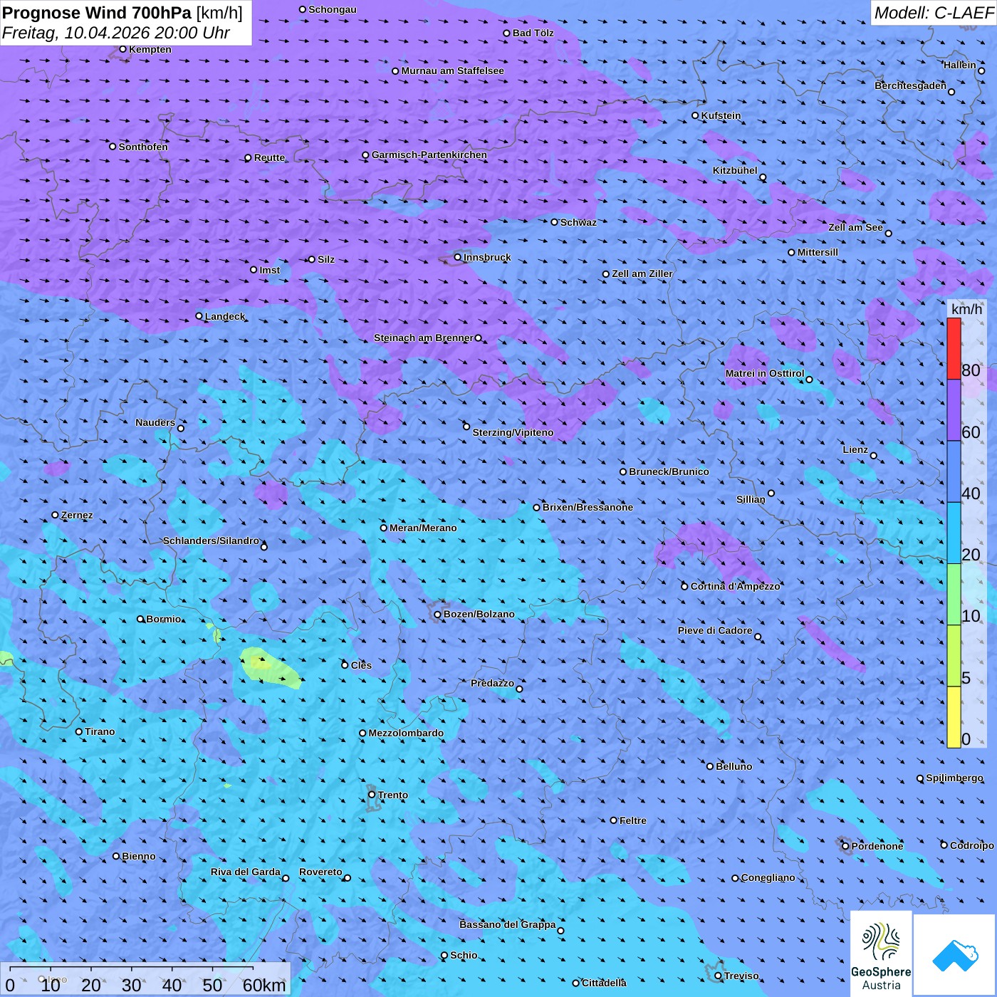Click the Murnau am Staffelsee label

(453, 71)
